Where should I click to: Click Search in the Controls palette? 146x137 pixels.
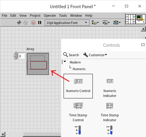(x=71, y=55)
